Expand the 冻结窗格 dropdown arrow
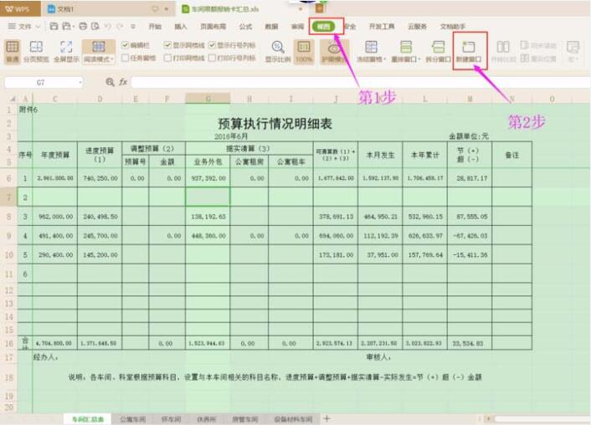 tap(384, 59)
